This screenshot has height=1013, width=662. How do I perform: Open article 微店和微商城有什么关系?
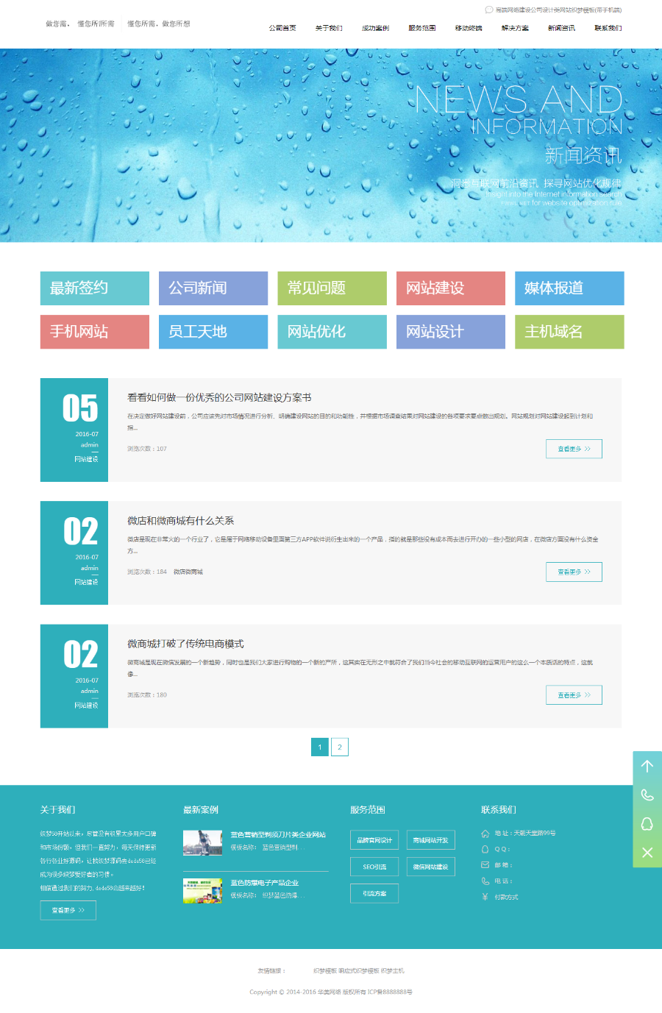pyautogui.click(x=180, y=521)
